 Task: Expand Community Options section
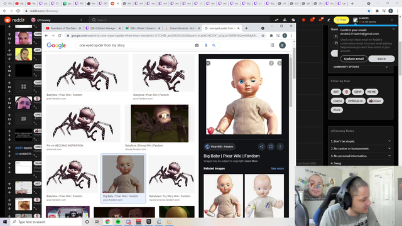click(361, 67)
